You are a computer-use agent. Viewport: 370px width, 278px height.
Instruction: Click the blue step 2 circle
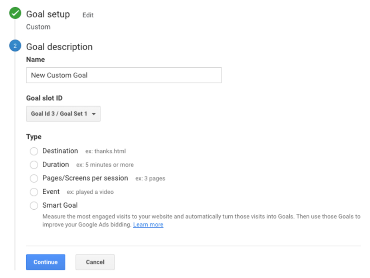pyautogui.click(x=15, y=46)
